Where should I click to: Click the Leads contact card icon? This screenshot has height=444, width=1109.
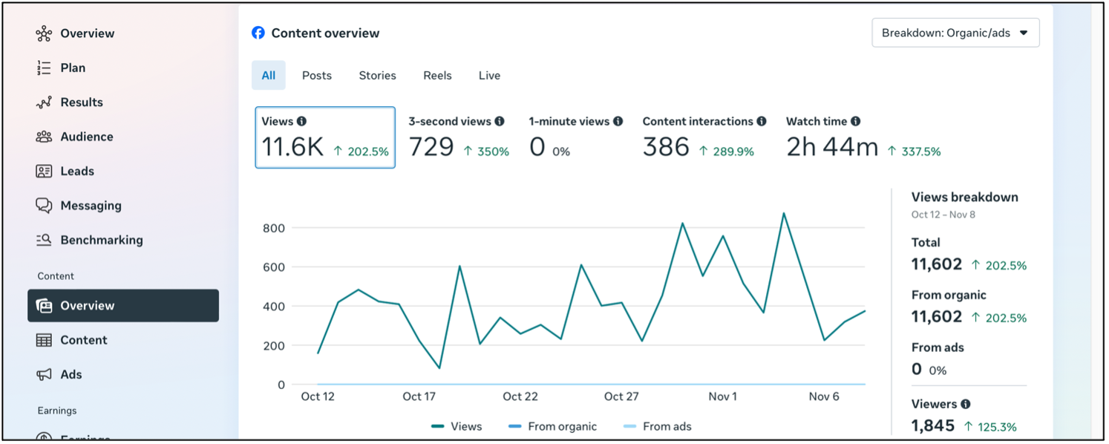pyautogui.click(x=44, y=172)
